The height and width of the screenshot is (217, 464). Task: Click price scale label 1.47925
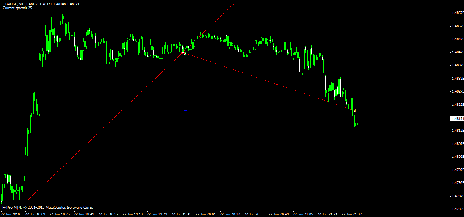click(x=458, y=183)
